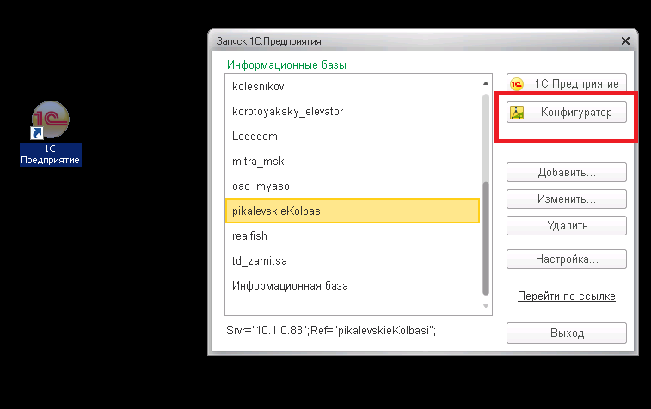Exit via the Выход button
Image resolution: width=651 pixels, height=409 pixels.
pyautogui.click(x=567, y=333)
